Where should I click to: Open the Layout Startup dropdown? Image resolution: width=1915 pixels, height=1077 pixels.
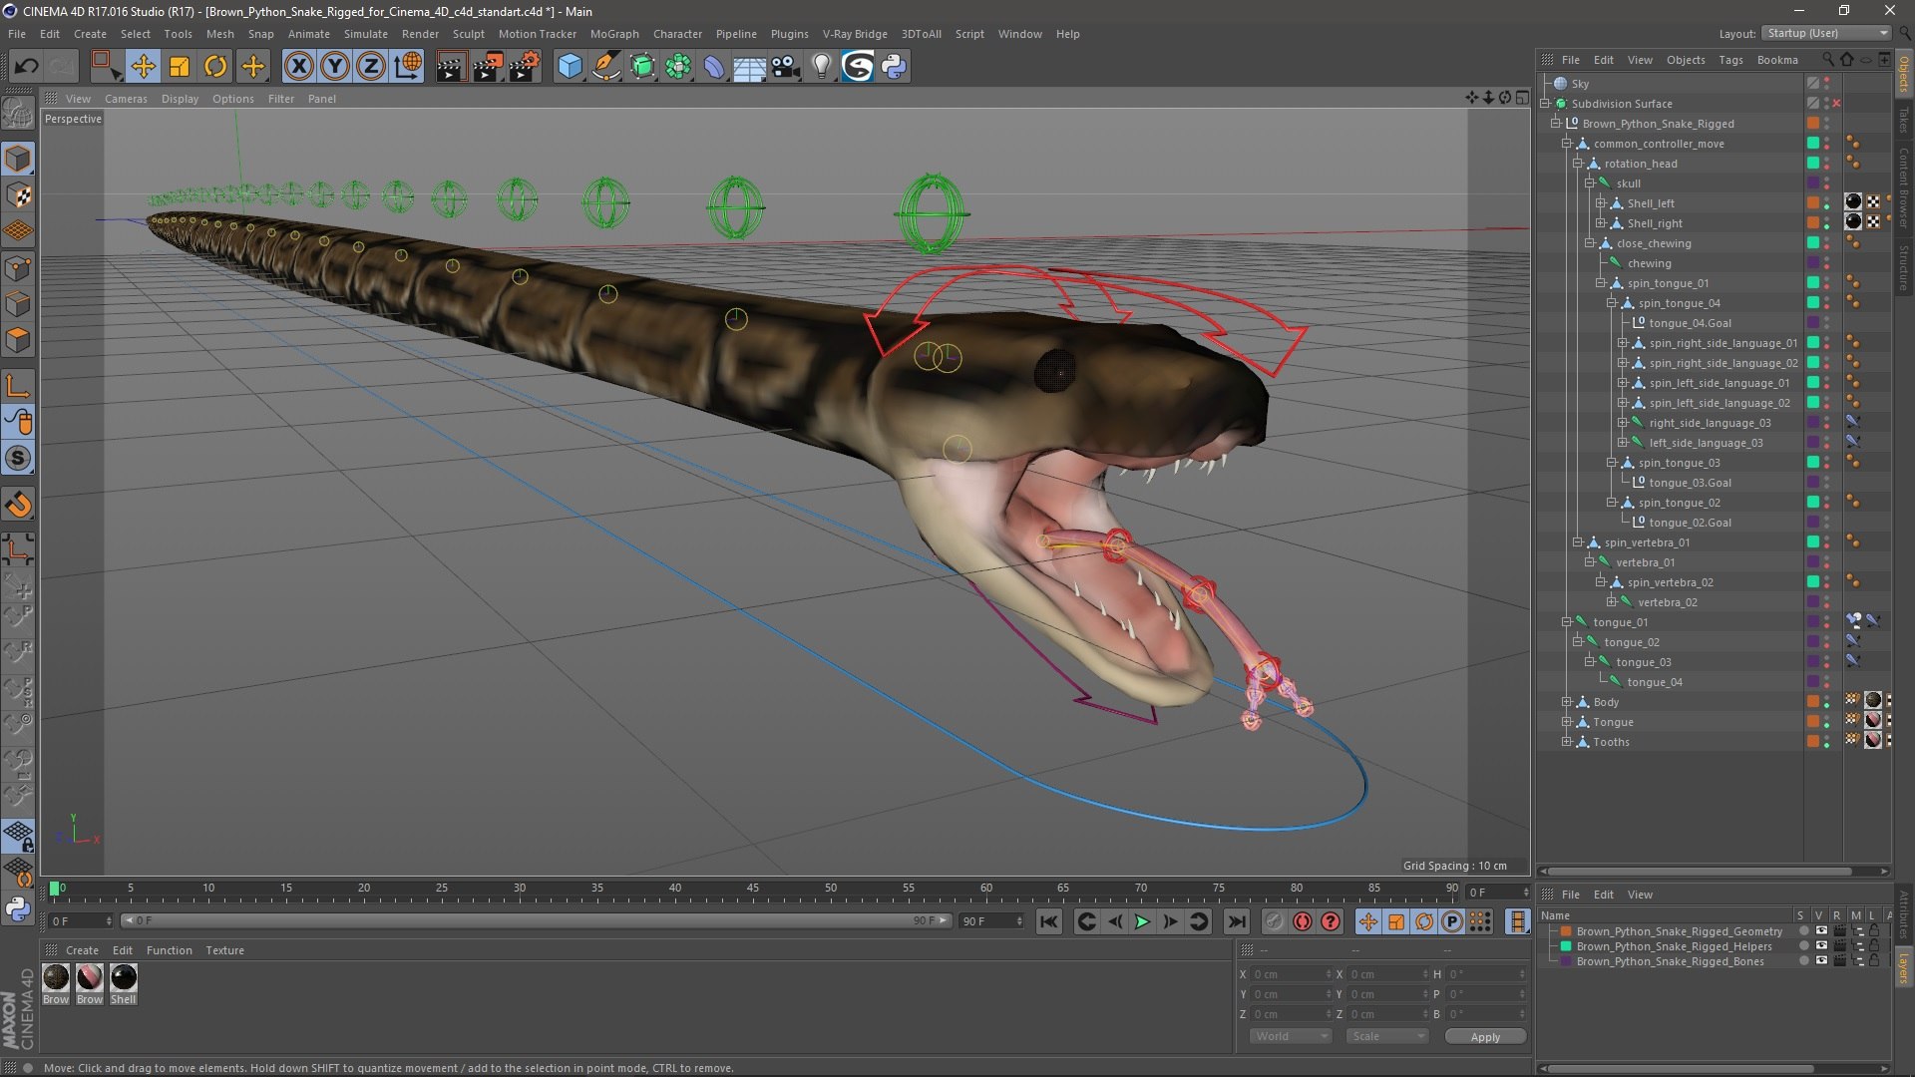(x=1826, y=33)
